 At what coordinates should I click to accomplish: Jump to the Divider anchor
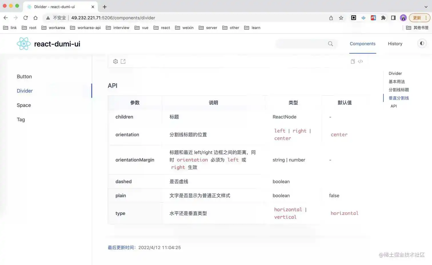click(395, 73)
